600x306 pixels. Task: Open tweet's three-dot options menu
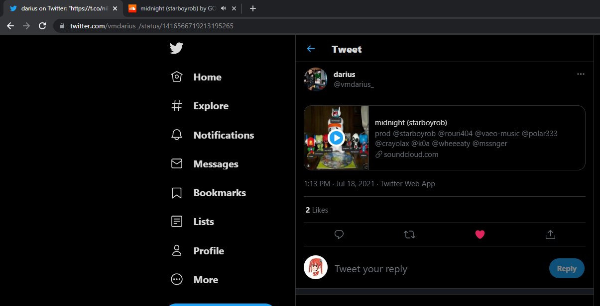[x=581, y=74]
